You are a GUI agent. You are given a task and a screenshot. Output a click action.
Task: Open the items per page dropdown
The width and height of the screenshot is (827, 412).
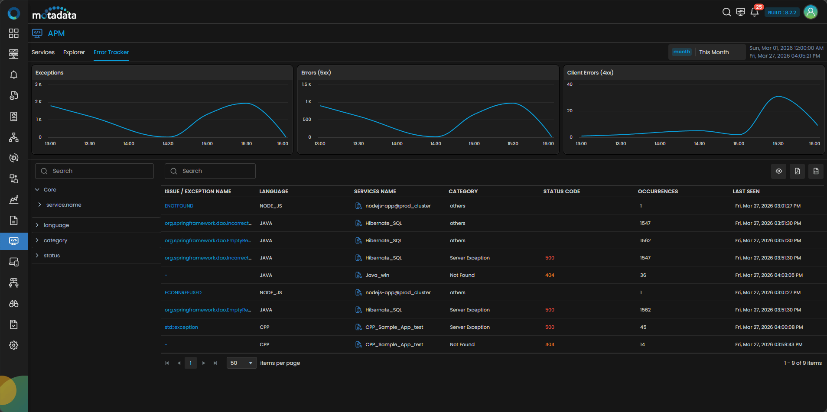pos(241,363)
